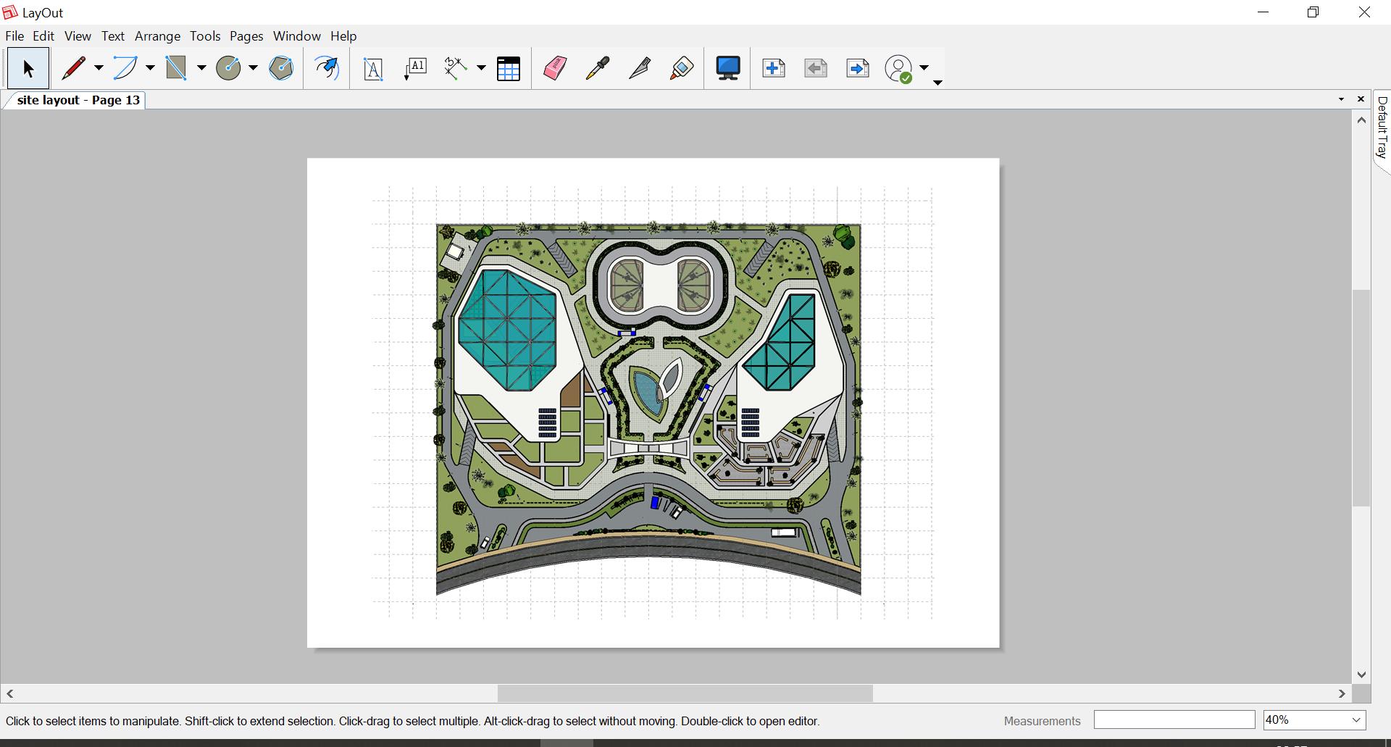
Task: Add a new page
Action: pyautogui.click(x=774, y=68)
